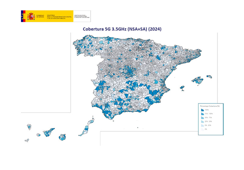244x170 pixels.
Task: Select the 25% - 50% legend swatch
Action: [202, 121]
